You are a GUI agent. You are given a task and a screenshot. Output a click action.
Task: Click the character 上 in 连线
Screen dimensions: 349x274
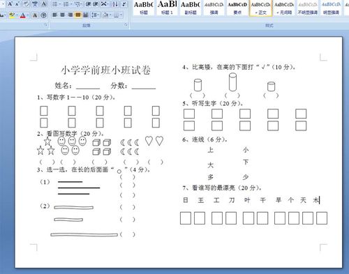tap(211, 150)
